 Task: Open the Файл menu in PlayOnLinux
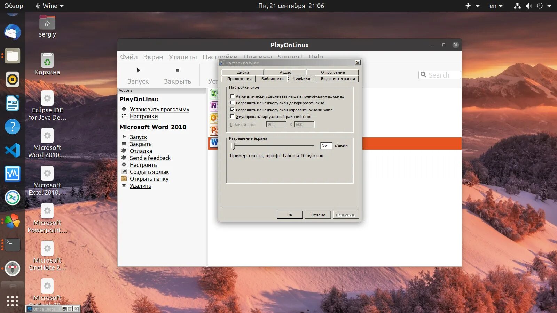coord(129,57)
